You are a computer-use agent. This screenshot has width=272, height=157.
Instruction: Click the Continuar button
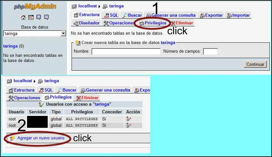(x=255, y=64)
